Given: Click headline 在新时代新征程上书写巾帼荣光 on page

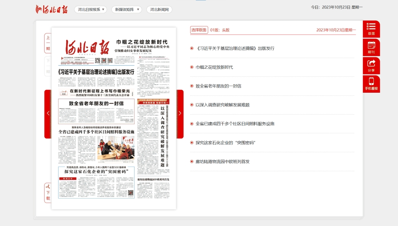Looking at the screenshot, I should click(100, 91).
